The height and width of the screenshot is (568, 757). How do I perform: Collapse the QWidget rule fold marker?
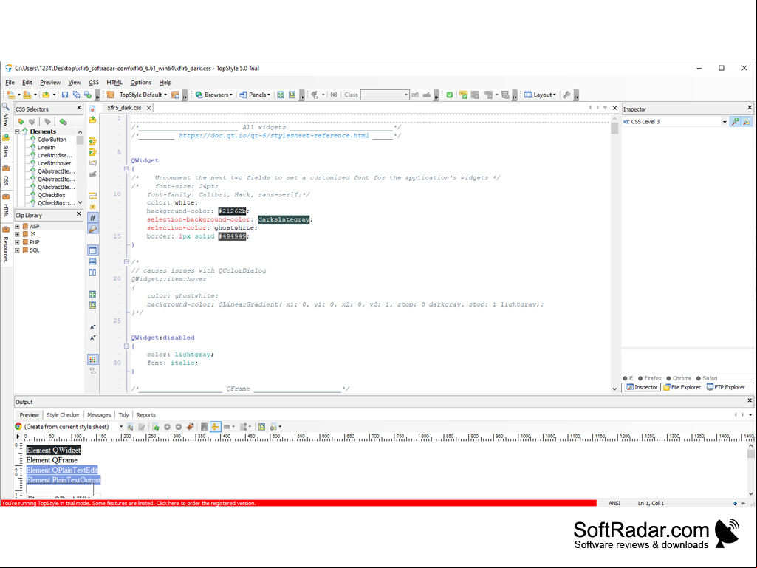click(126, 169)
